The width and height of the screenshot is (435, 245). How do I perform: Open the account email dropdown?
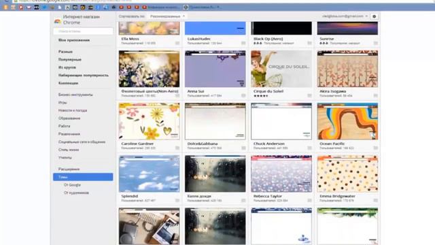click(345, 16)
